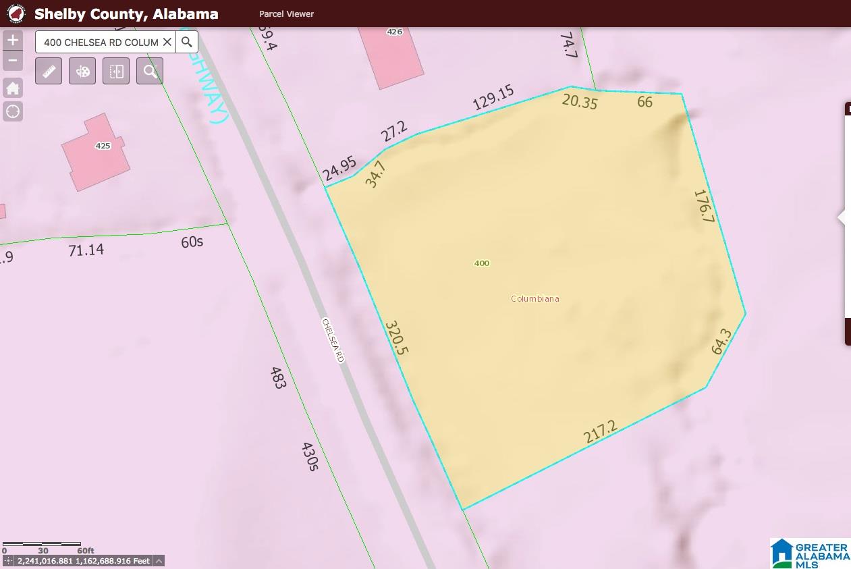Click inside the address search box
The width and height of the screenshot is (851, 569).
[x=101, y=42]
